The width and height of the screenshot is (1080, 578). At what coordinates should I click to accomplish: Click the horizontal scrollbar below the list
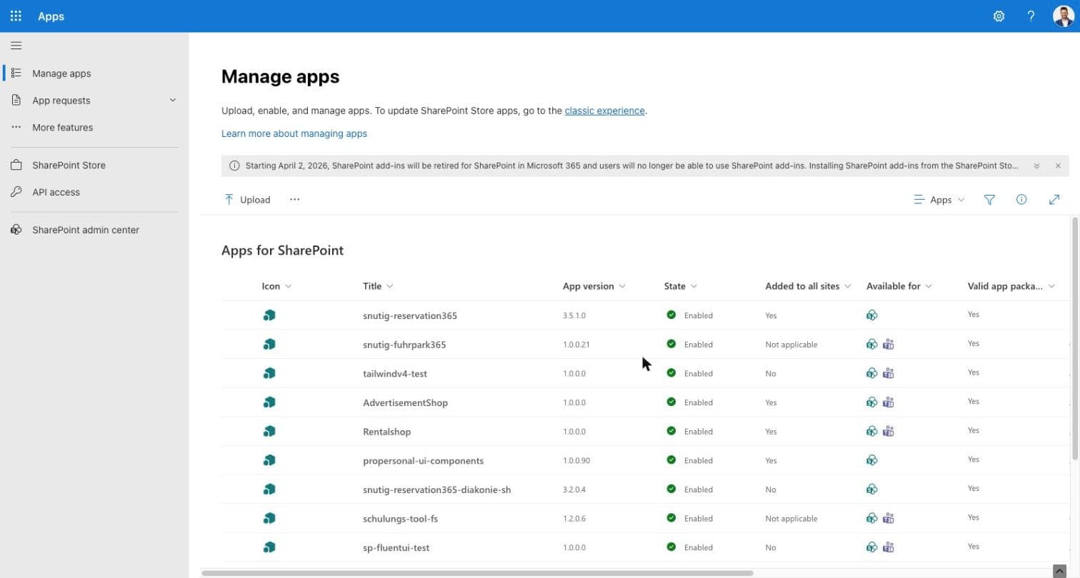click(x=477, y=573)
